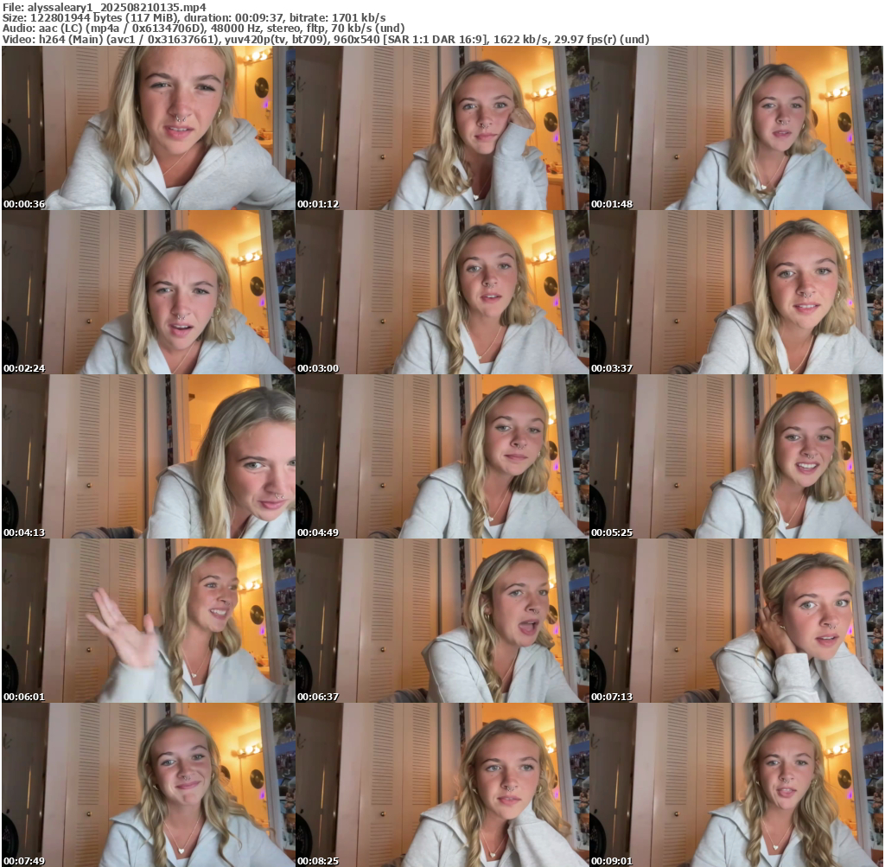The image size is (885, 867).
Task: Click the file name text in header
Action: coord(104,6)
